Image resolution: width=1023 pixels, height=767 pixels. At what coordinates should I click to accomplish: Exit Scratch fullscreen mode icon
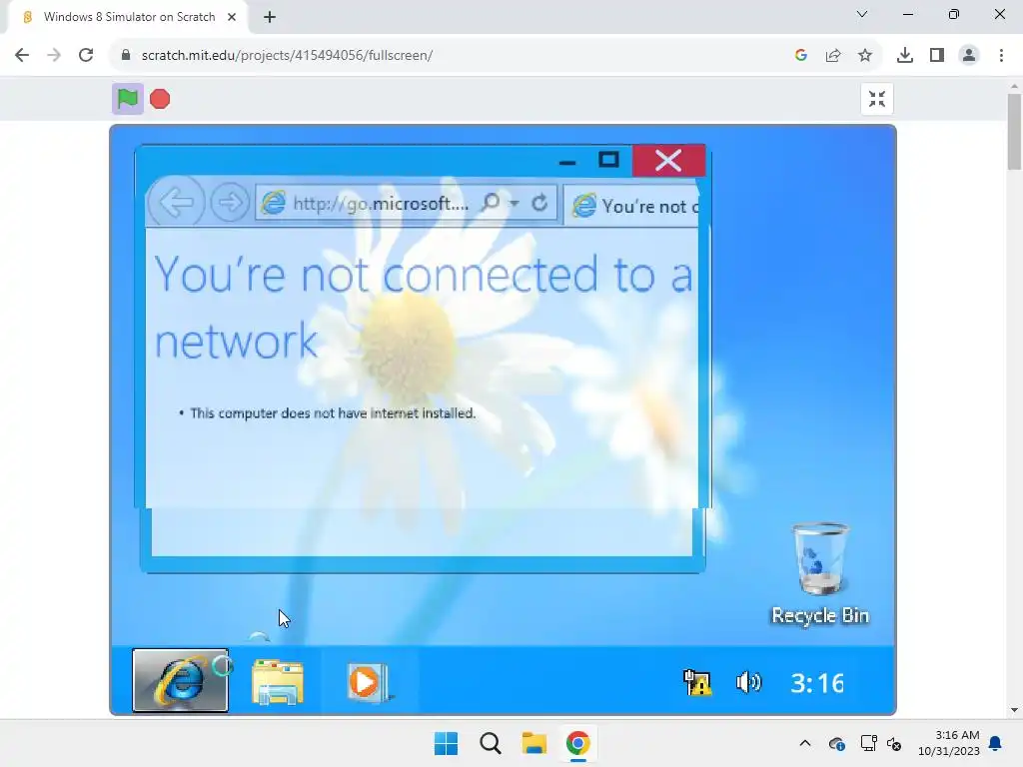click(877, 99)
